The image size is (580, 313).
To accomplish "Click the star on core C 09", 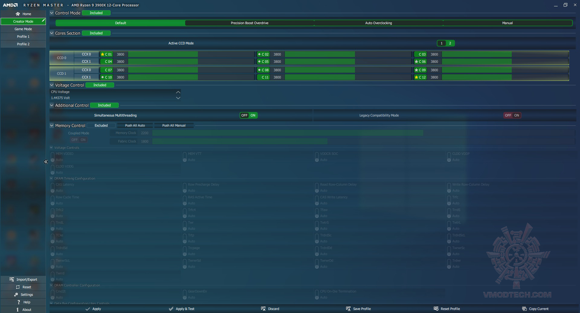I will [x=416, y=70].
